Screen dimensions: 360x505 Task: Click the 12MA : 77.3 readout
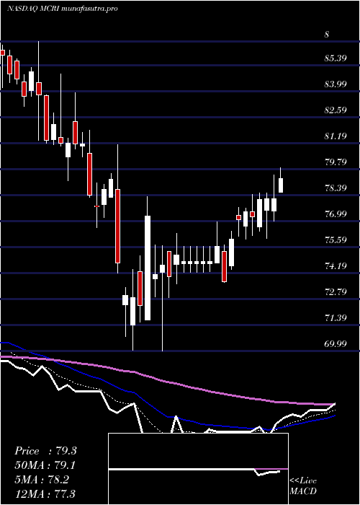tap(45, 493)
